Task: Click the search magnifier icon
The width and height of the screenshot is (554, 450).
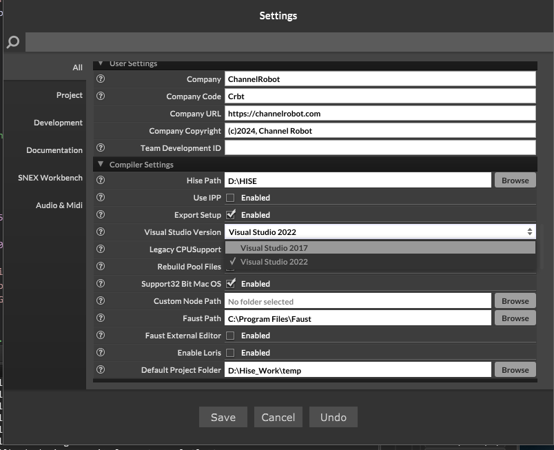Action: coord(13,43)
